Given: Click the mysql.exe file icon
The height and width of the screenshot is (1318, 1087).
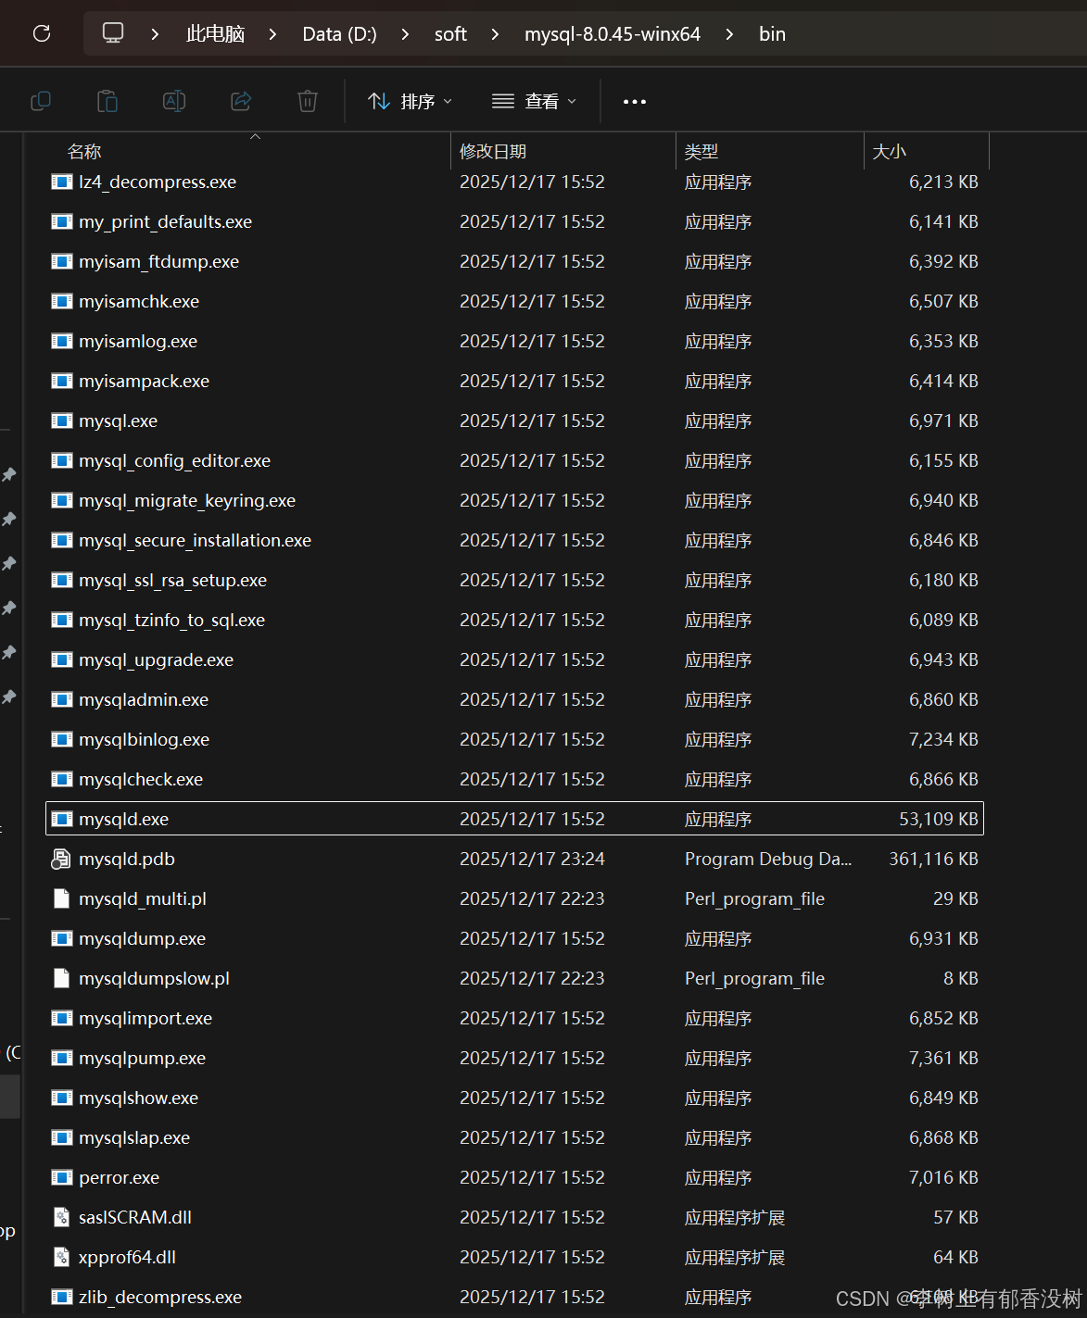Looking at the screenshot, I should 61,421.
